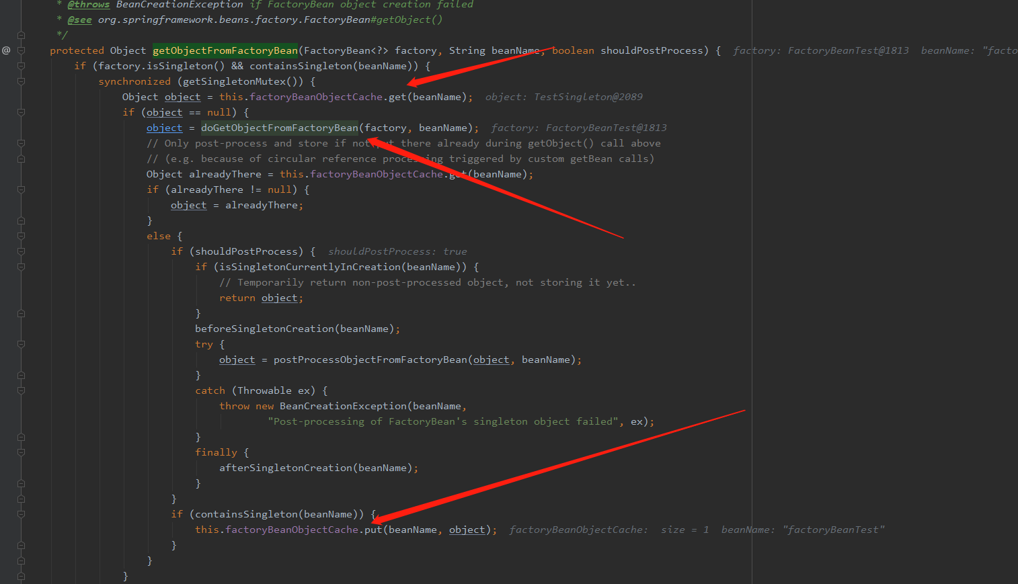Click 'isSingleton' call on factory
The width and height of the screenshot is (1018, 584).
(180, 66)
